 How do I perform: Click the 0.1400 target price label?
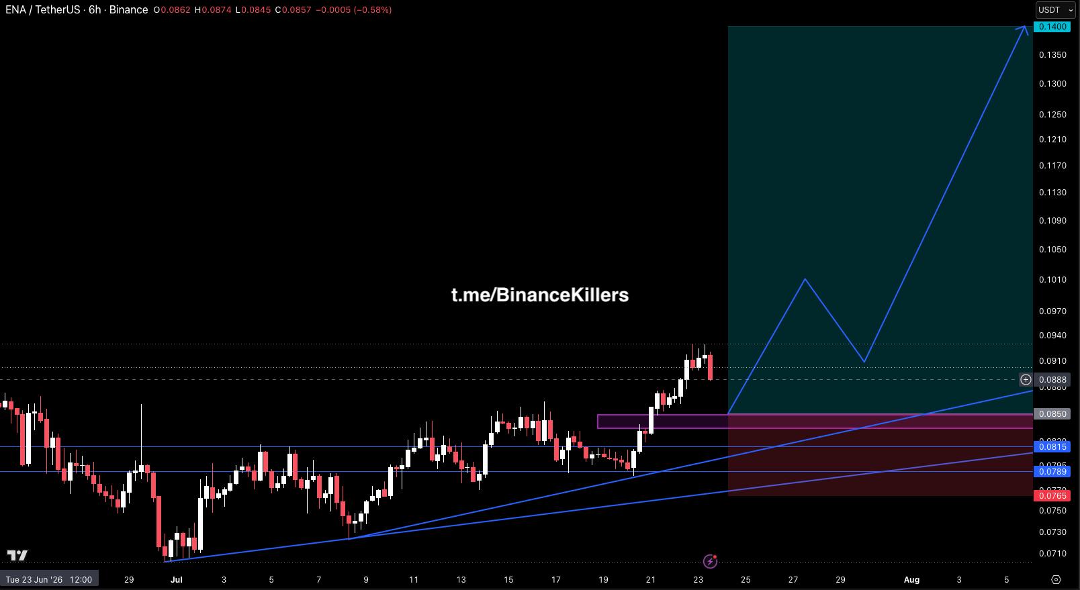(x=1052, y=27)
